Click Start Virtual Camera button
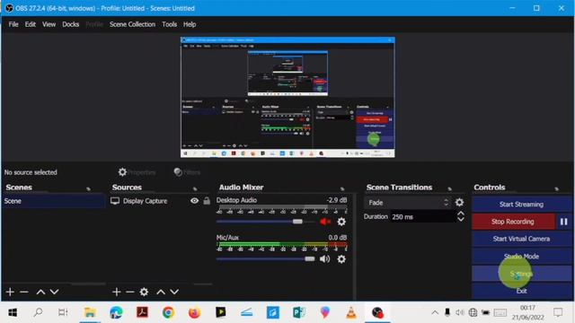 point(521,239)
